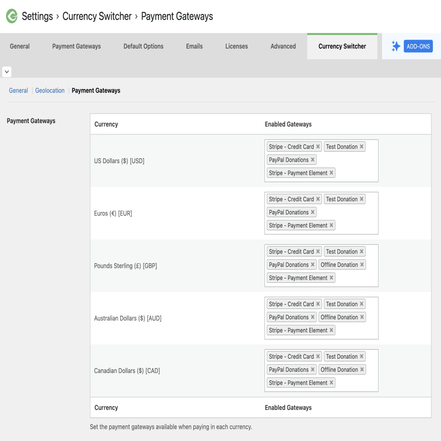Click the Canadian Dollars ($) [CAD] label
The image size is (441, 441).
coord(127,371)
